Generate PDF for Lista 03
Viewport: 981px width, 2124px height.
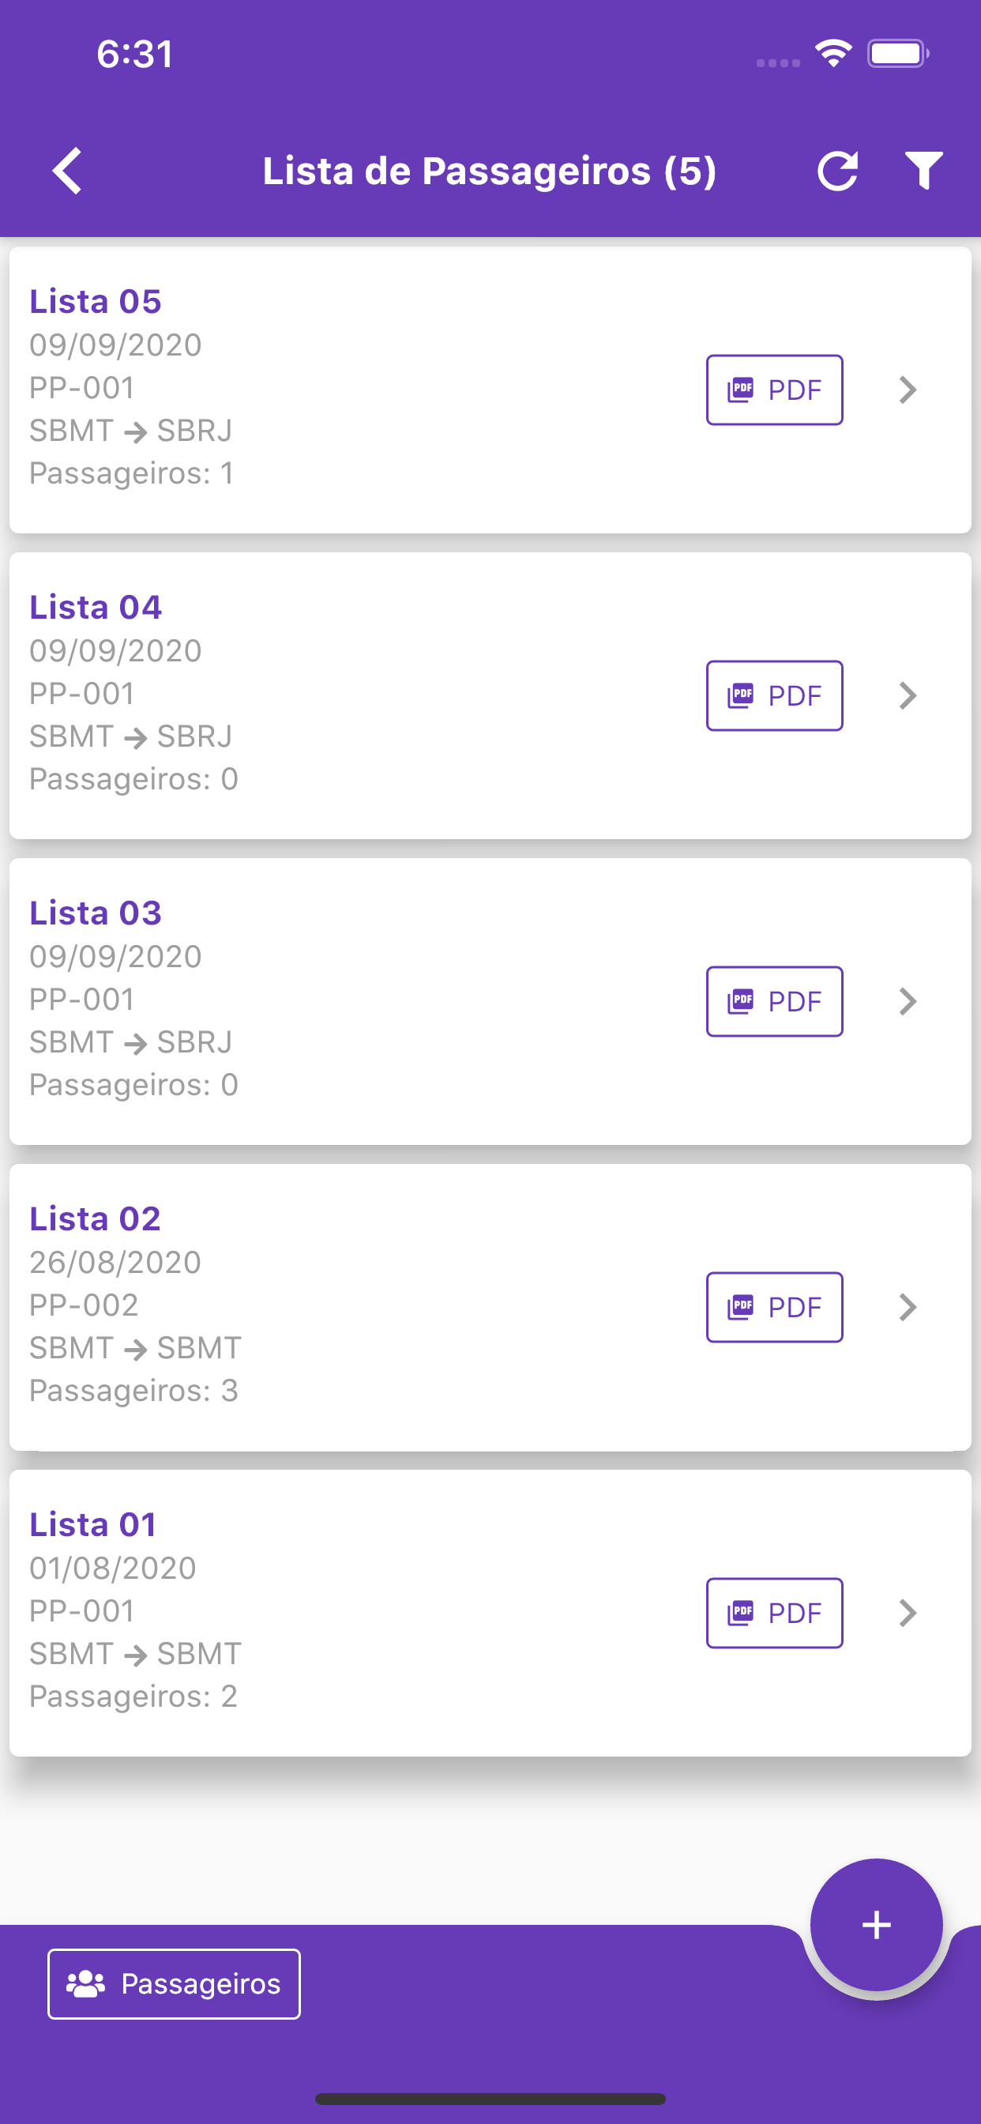coord(774,1001)
